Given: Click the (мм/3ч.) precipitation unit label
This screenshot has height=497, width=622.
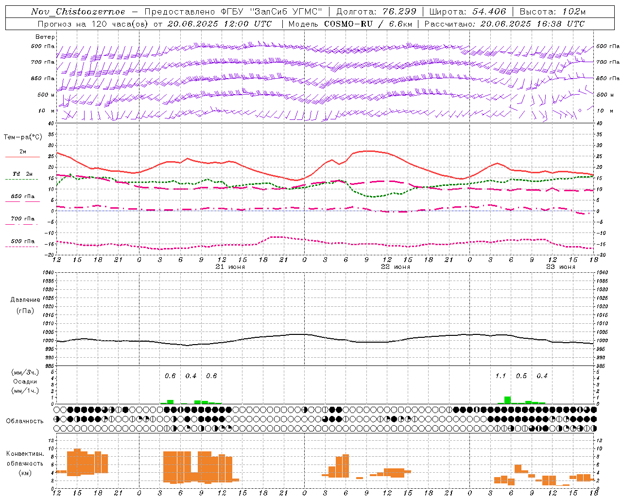Looking at the screenshot, I should 25,372.
